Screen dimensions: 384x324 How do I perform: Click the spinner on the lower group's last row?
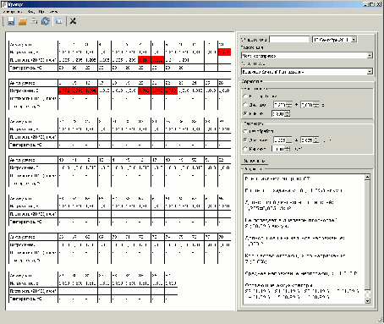(x=281, y=149)
